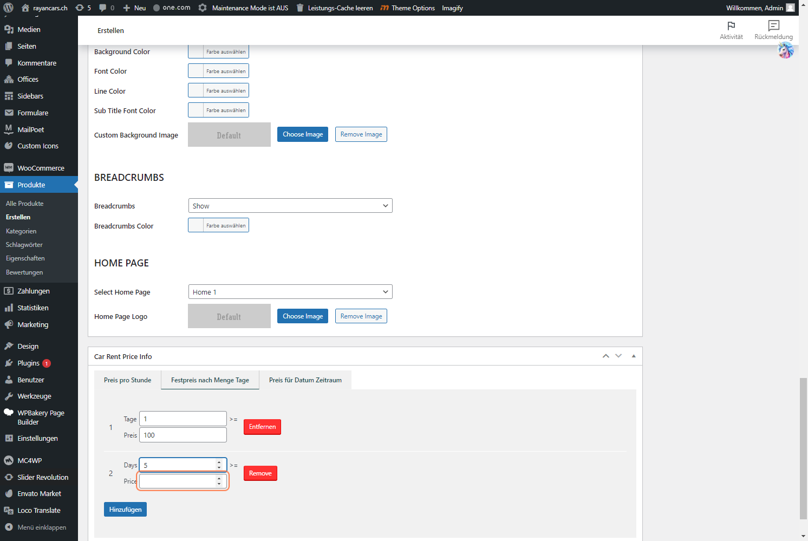
Task: Click the Medien sidebar icon
Action: coord(9,29)
